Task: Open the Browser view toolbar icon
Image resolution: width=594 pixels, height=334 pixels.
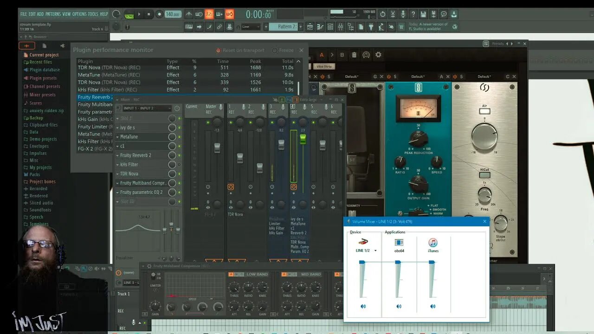Action: (351, 27)
